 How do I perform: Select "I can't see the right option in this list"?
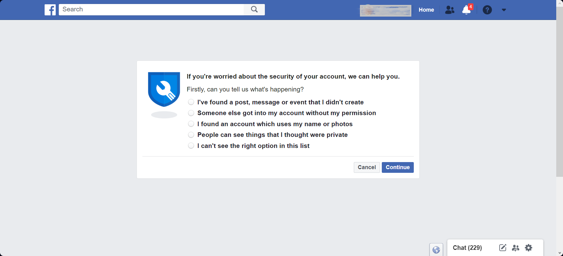click(x=191, y=145)
